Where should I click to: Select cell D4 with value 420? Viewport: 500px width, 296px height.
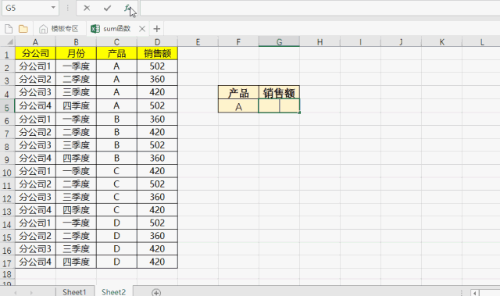(157, 92)
